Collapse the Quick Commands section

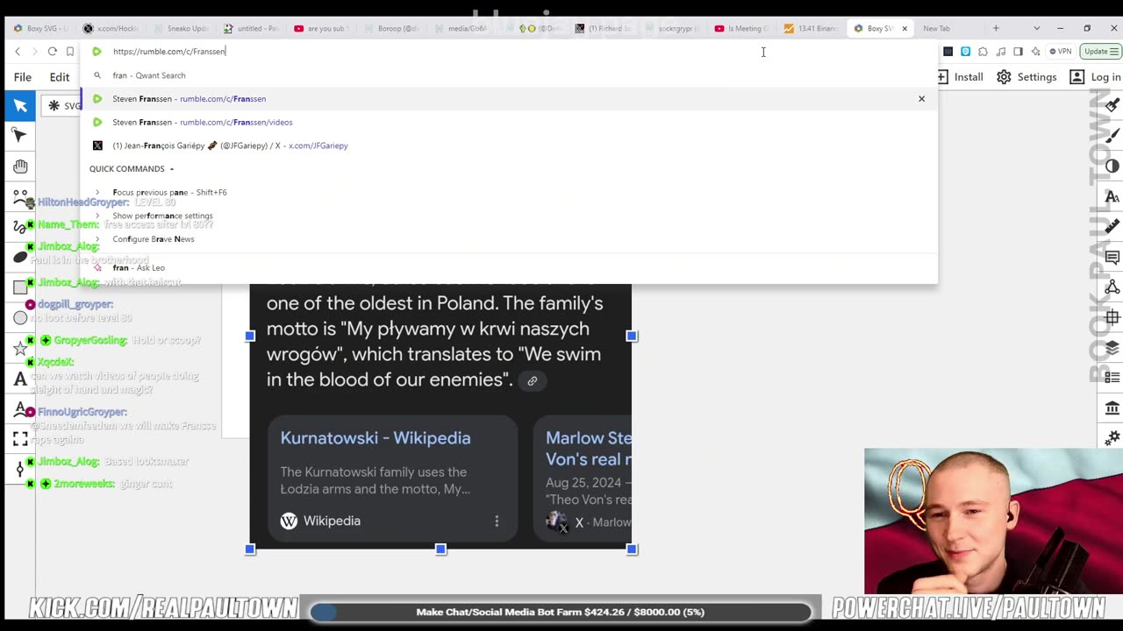(132, 168)
